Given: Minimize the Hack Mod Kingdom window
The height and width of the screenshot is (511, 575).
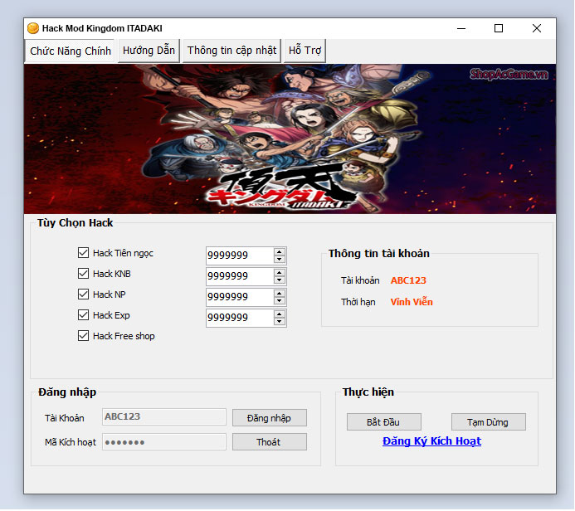Looking at the screenshot, I should pyautogui.click(x=461, y=28).
